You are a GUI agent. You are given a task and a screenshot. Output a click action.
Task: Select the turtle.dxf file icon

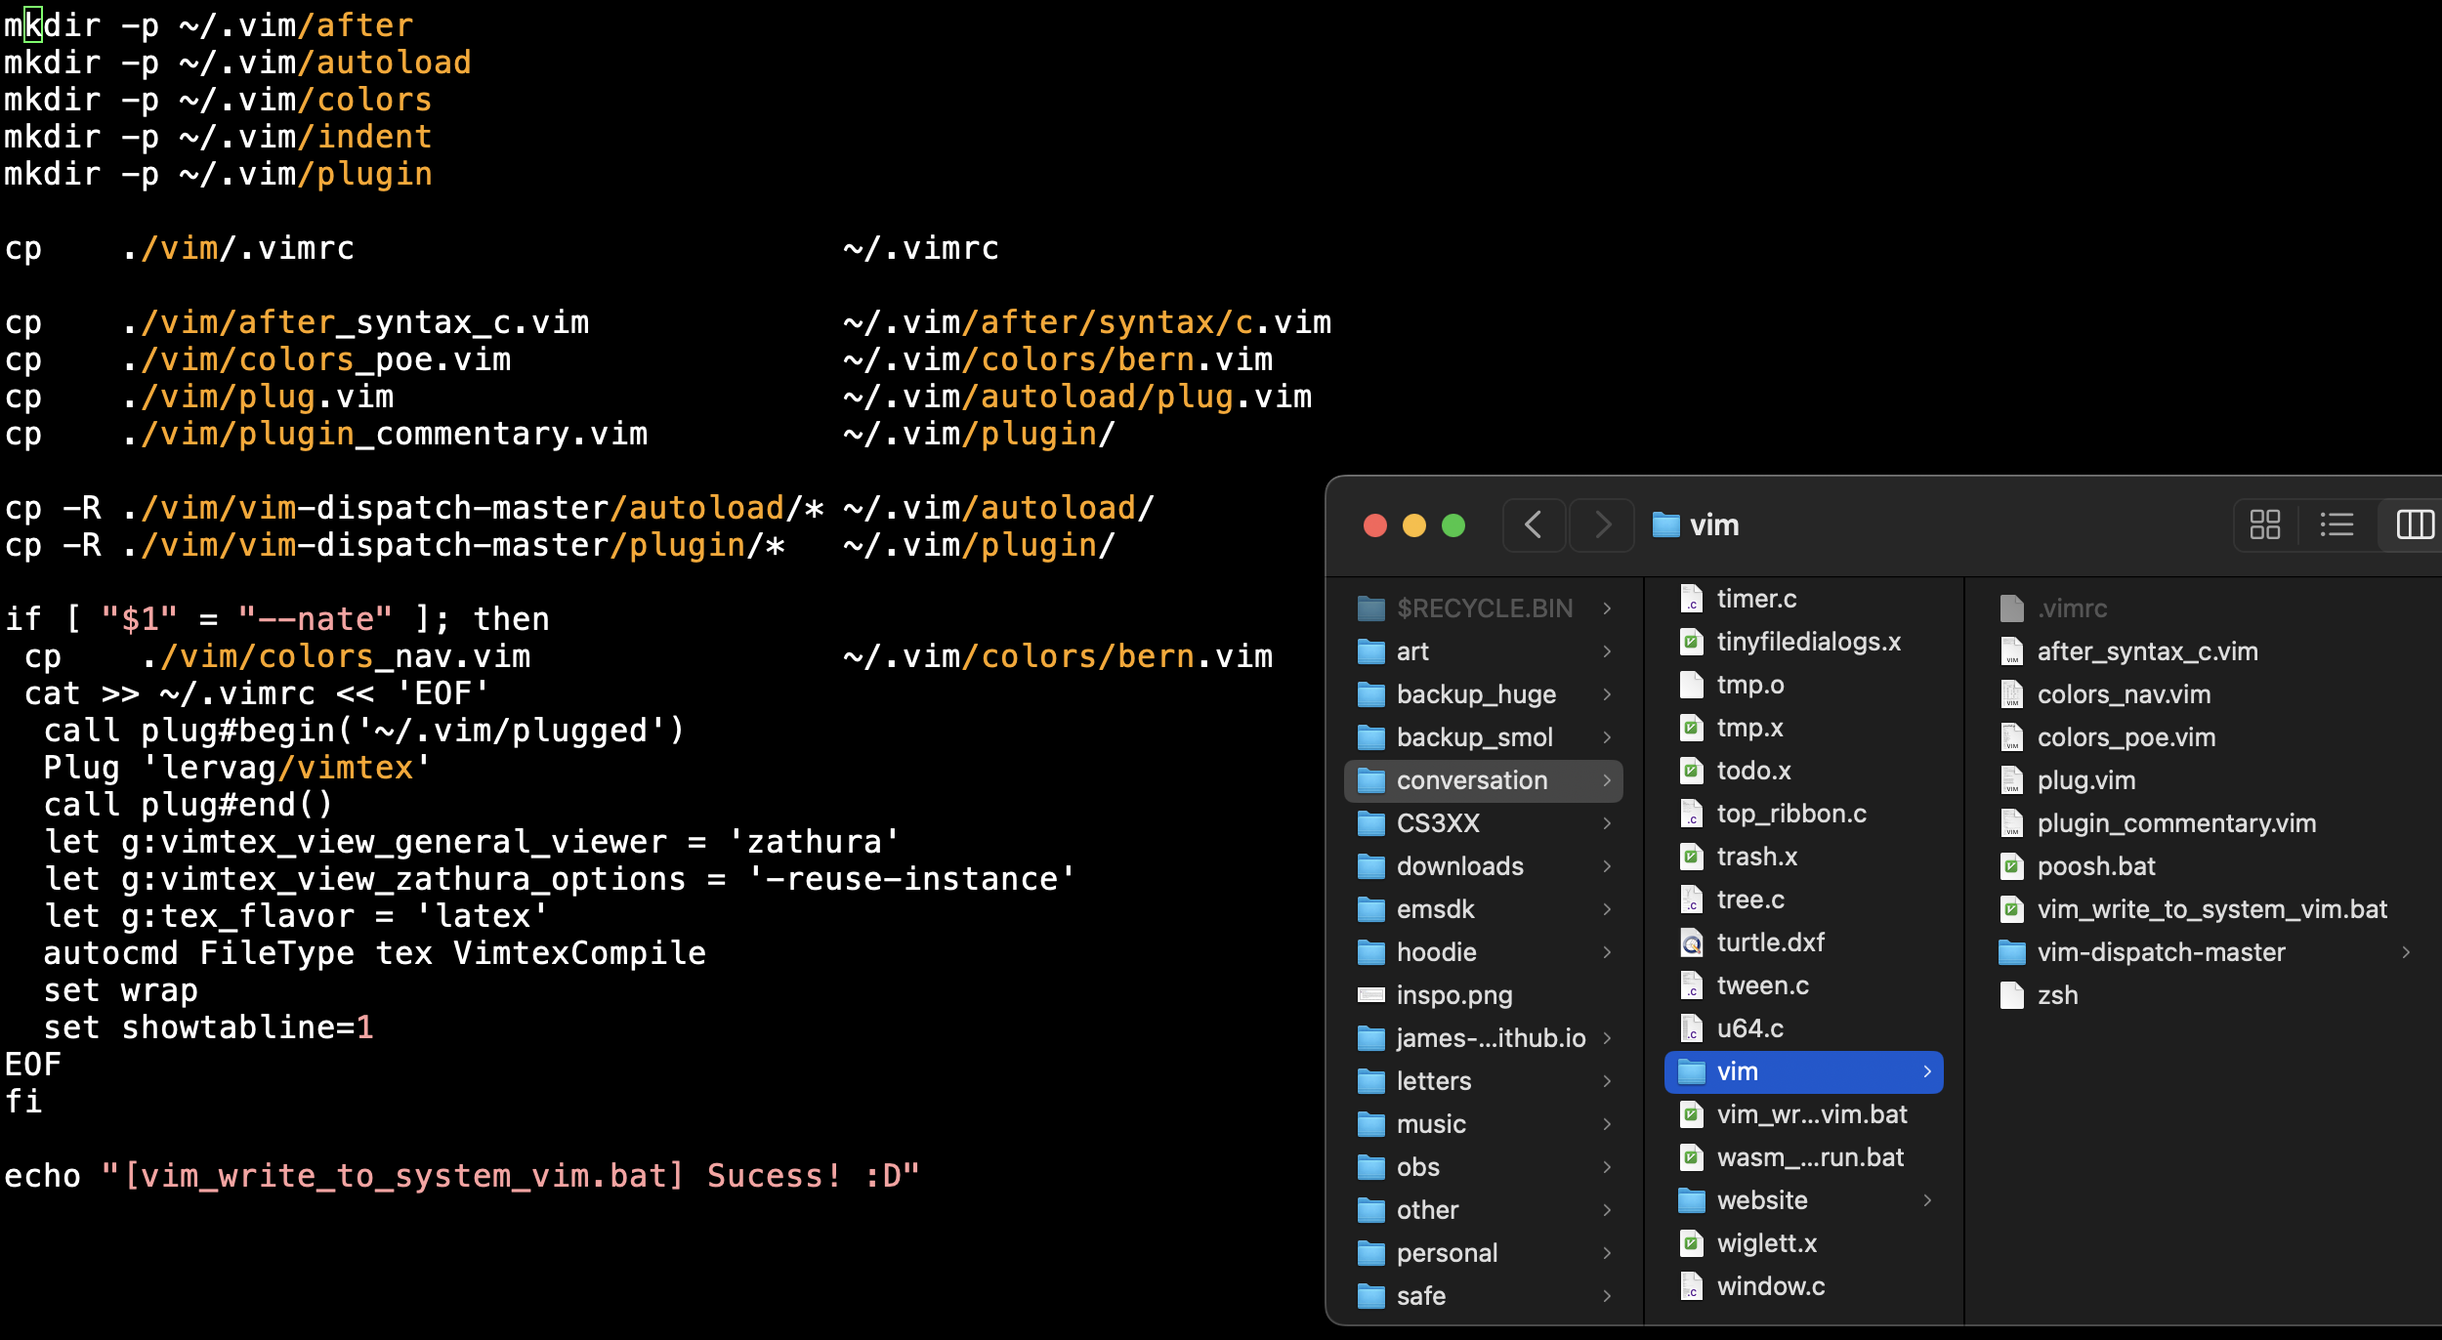click(1692, 942)
